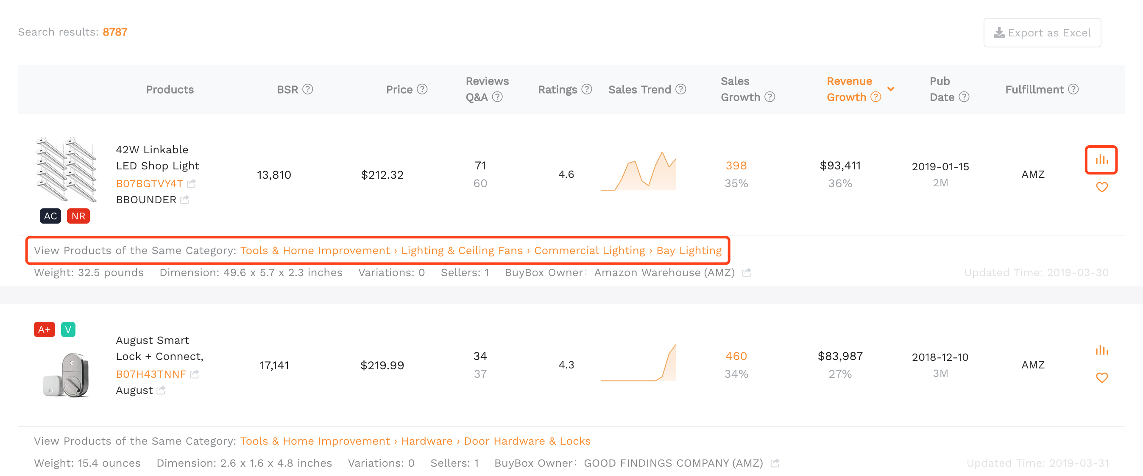Viewport: 1143px width, 476px height.
Task: Open external link icon beside B07BGTVY4T
Action: pyautogui.click(x=191, y=183)
